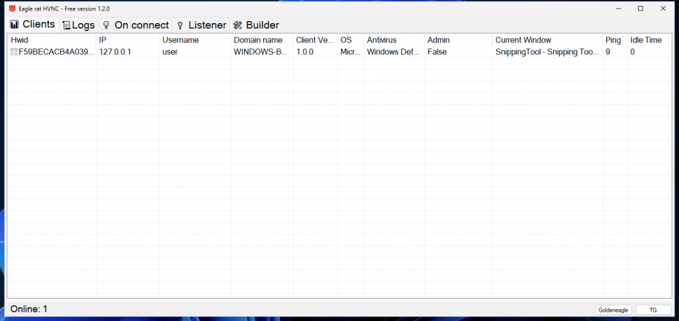Screen dimensions: 679x321
Task: Sort by the Ping column header
Action: pyautogui.click(x=615, y=40)
